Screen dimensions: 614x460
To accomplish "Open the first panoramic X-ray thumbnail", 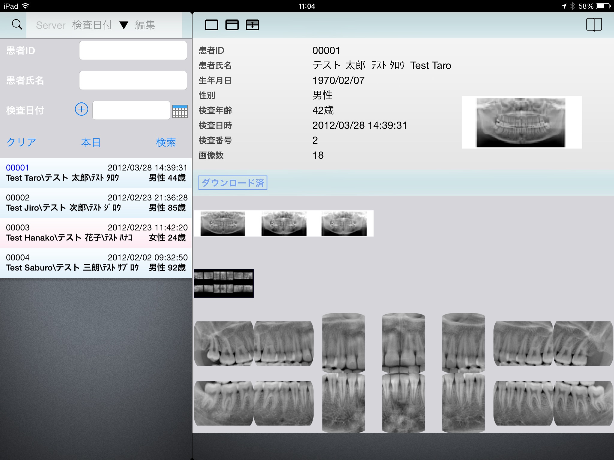I will pos(223,223).
